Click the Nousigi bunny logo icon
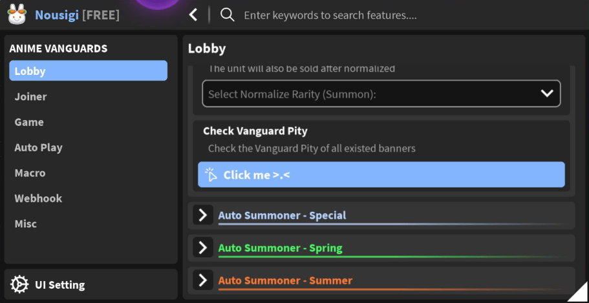This screenshot has height=303, width=589. (17, 14)
